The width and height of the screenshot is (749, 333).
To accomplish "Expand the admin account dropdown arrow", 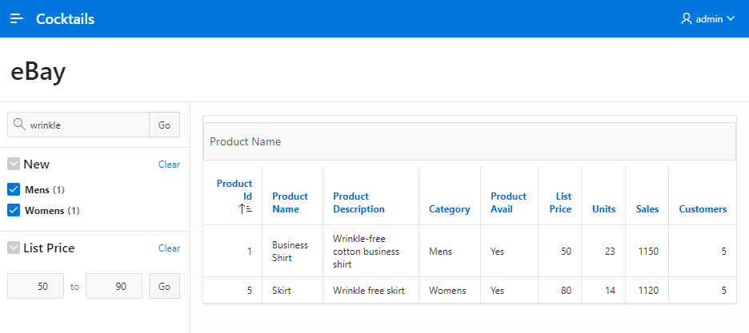I will tap(731, 18).
